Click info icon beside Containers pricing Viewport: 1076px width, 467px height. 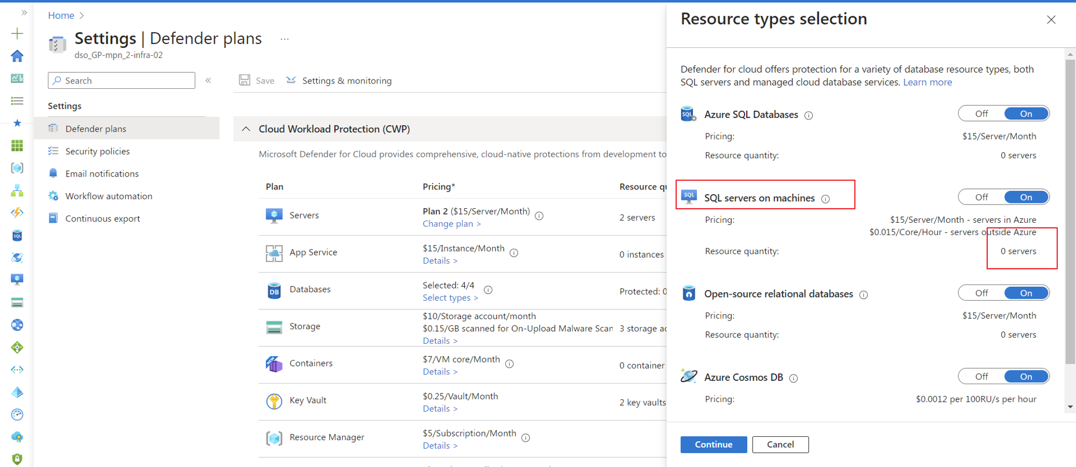tap(509, 364)
